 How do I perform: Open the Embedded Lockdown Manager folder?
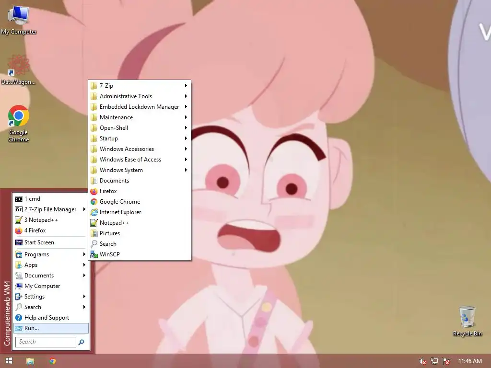pos(140,107)
